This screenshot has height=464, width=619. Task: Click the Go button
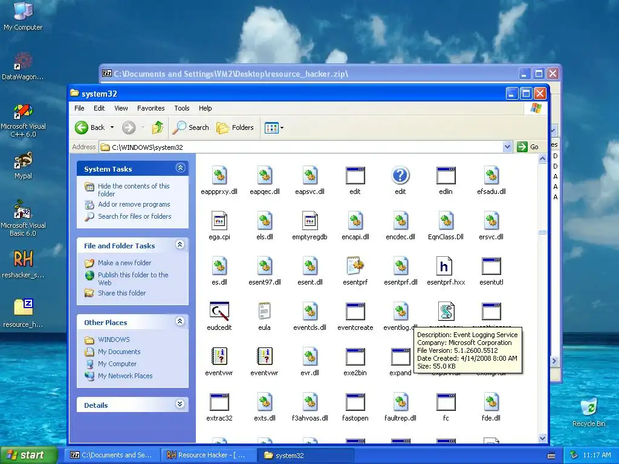(528, 147)
